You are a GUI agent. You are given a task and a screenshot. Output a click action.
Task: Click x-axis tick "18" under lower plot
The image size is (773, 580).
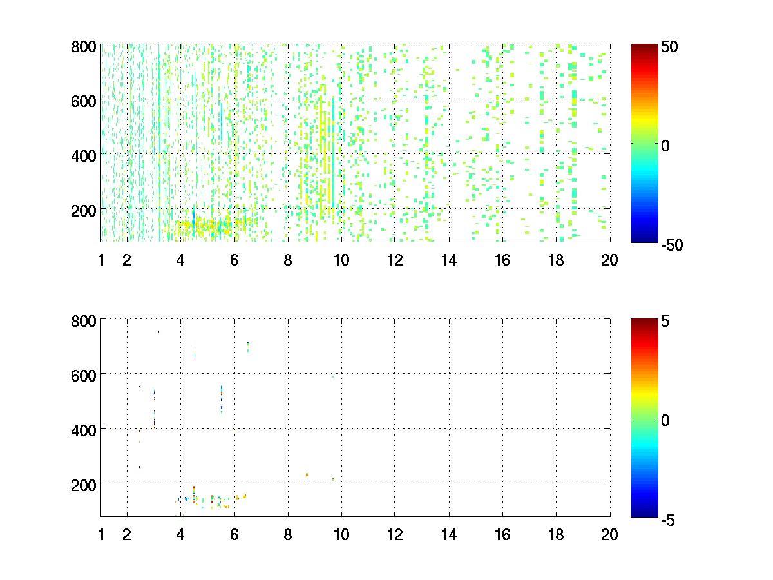(x=556, y=534)
